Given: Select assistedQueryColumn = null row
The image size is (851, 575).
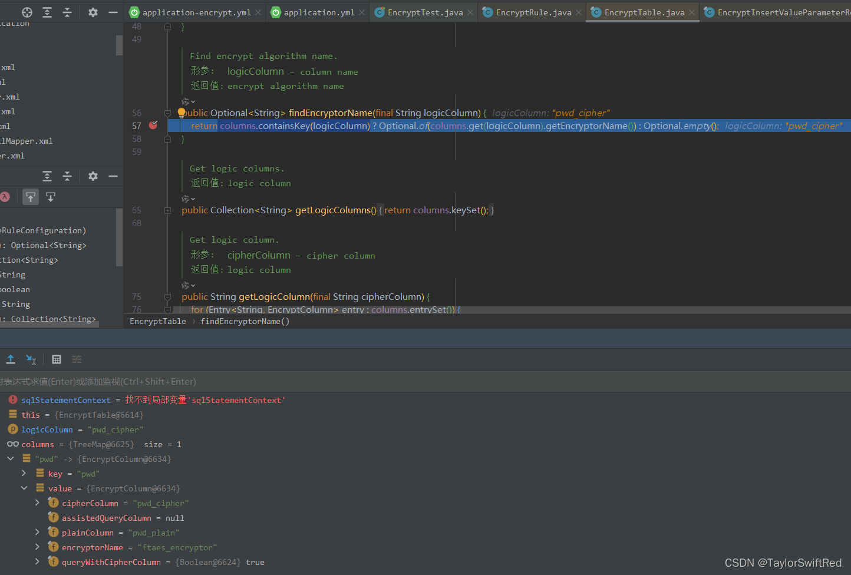Looking at the screenshot, I should tap(425, 518).
